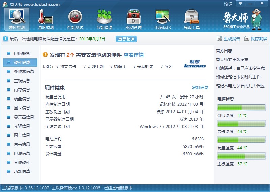Viewport: 270px width, 192px height.
Task: Click 主程序版本 3.36.12.1007 in status bar
Action: [x=25, y=188]
